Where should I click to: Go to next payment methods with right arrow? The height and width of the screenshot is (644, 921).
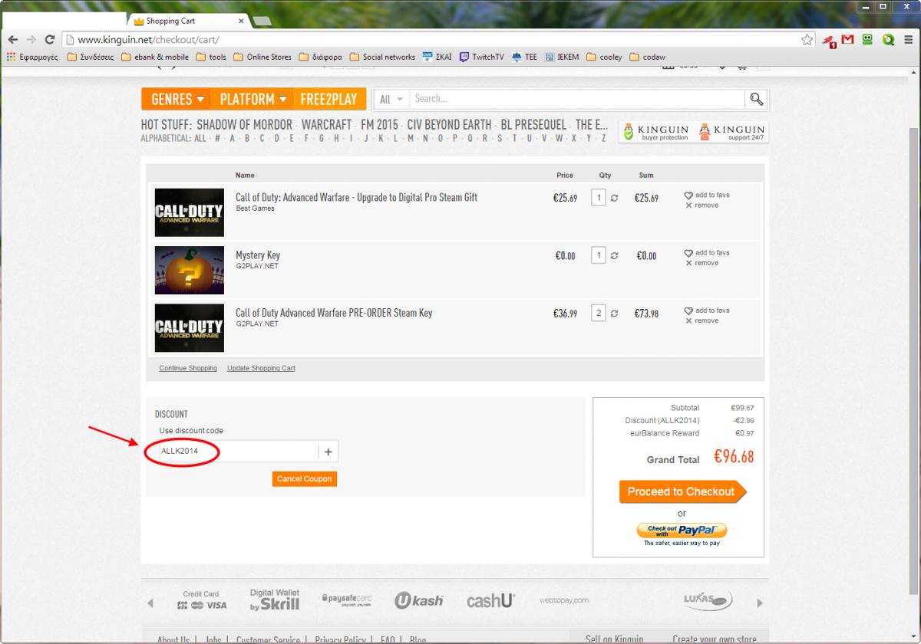[x=760, y=603]
